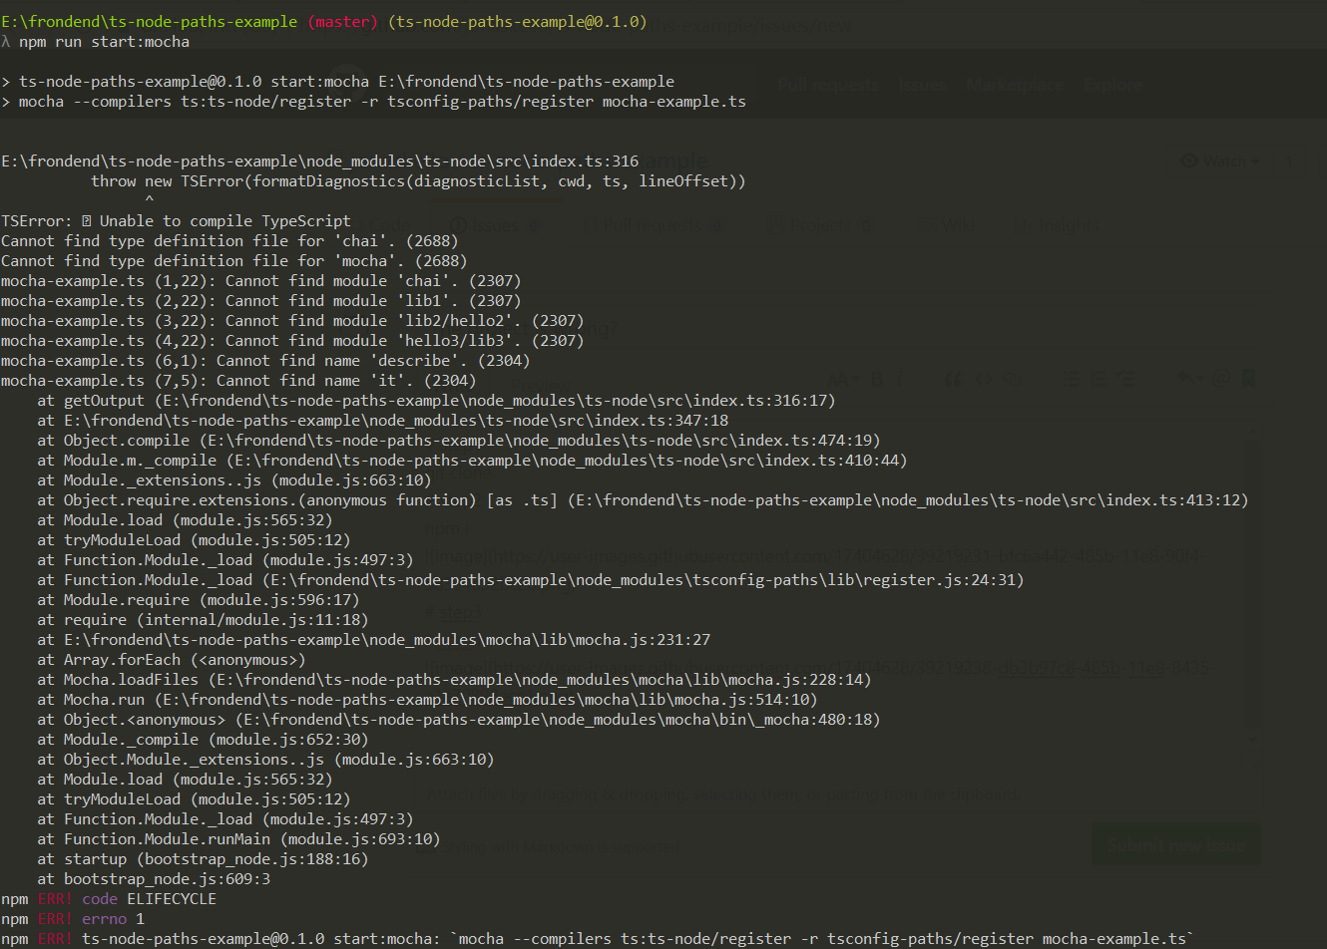Insert inline code with the code icon
This screenshot has width=1327, height=949.
[x=984, y=378]
